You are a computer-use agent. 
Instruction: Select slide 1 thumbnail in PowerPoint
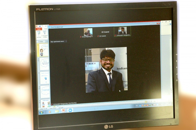click(x=43, y=50)
